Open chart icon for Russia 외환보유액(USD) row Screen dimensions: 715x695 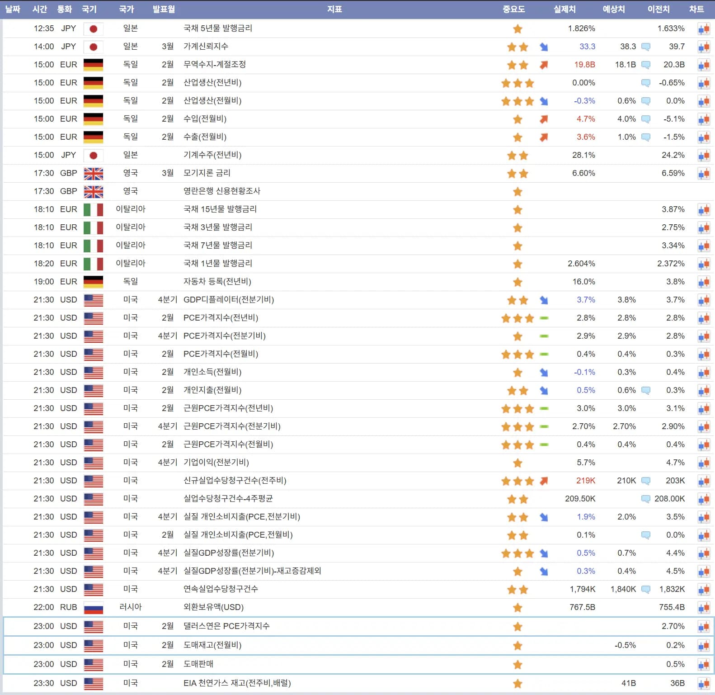point(704,608)
